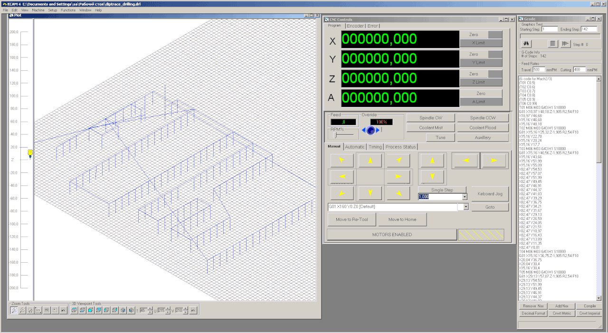The height and width of the screenshot is (333, 608).
Task: Jog diagonally up-right with arrow button
Action: pyautogui.click(x=398, y=161)
